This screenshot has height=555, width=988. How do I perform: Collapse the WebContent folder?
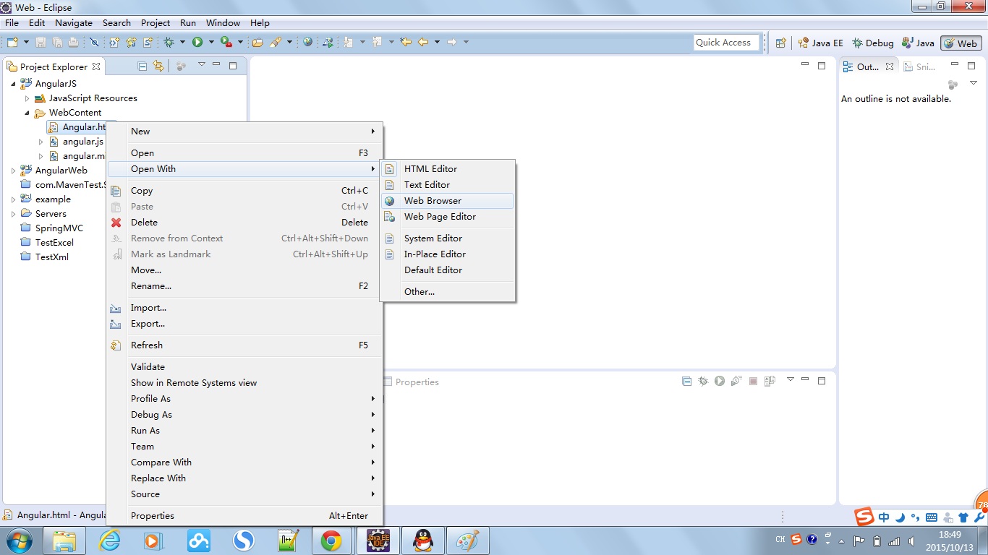point(27,113)
